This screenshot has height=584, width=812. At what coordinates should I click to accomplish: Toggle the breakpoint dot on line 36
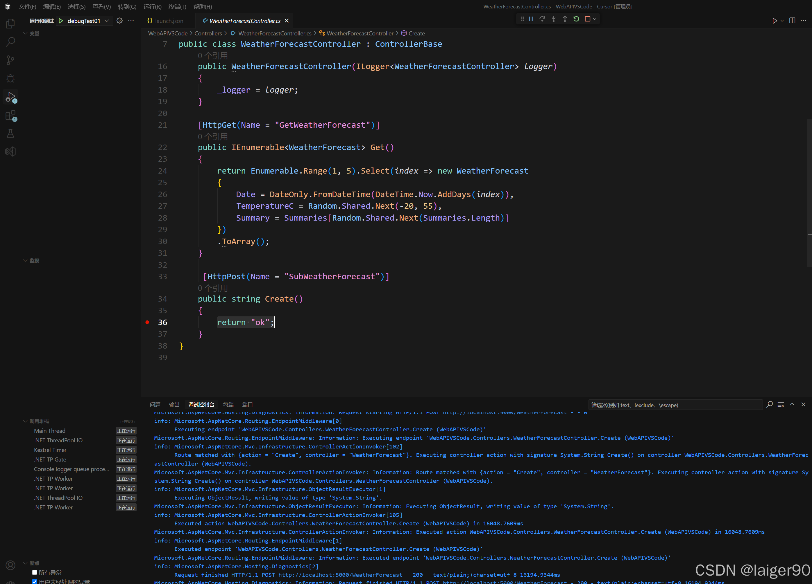coord(147,322)
